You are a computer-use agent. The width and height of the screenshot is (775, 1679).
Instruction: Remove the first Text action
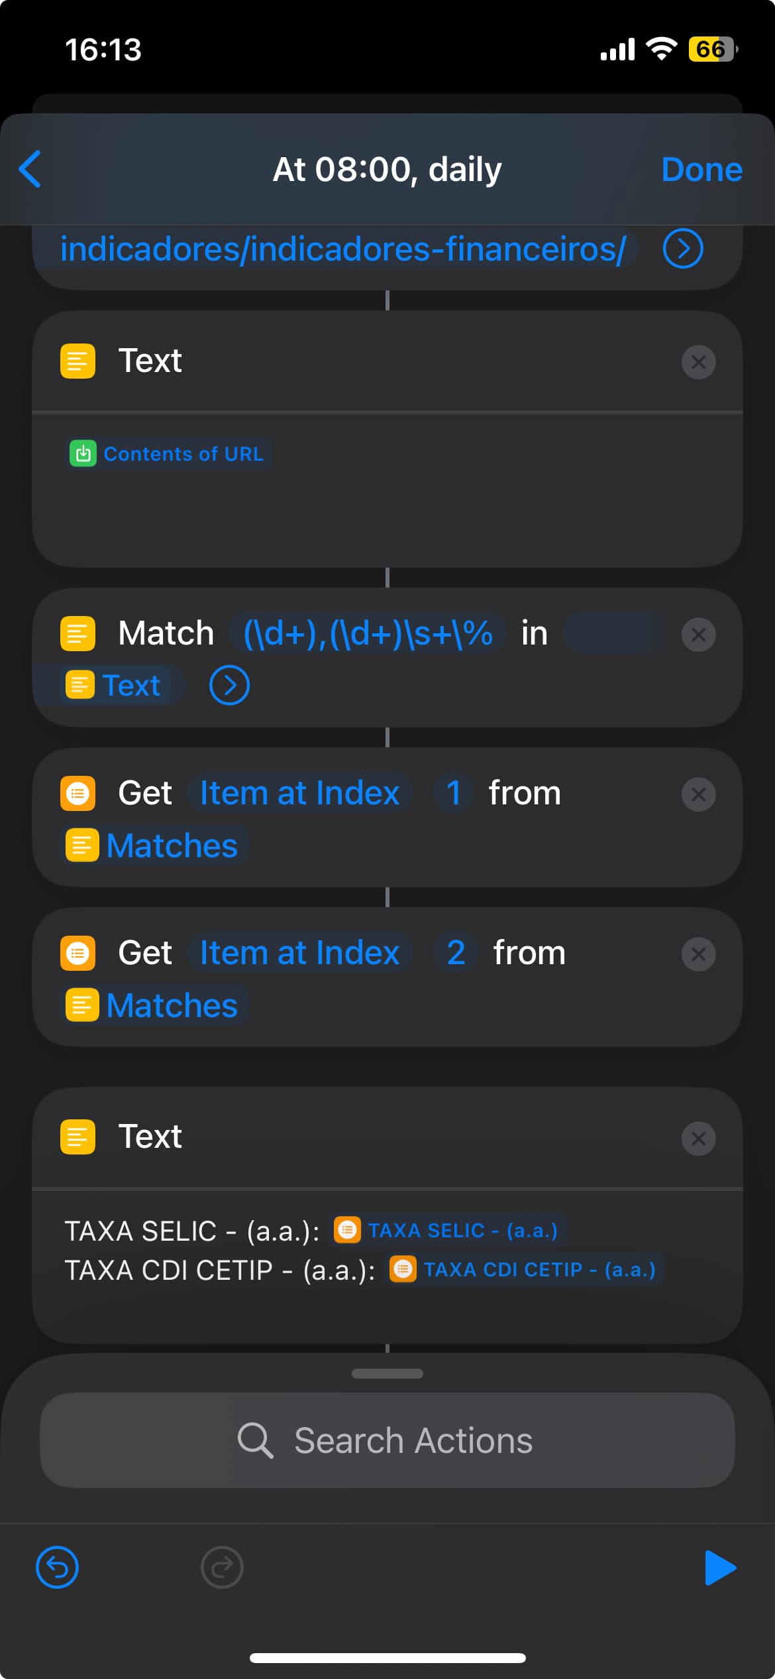698,362
